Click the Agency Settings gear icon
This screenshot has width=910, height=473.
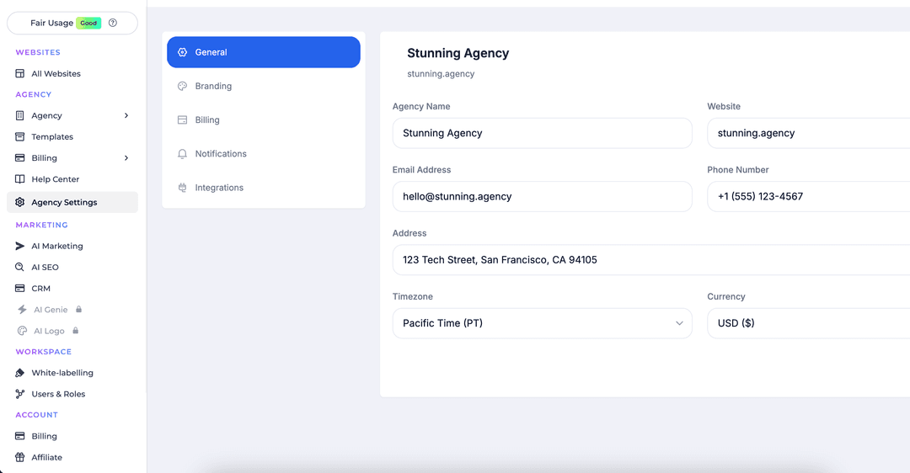point(19,202)
